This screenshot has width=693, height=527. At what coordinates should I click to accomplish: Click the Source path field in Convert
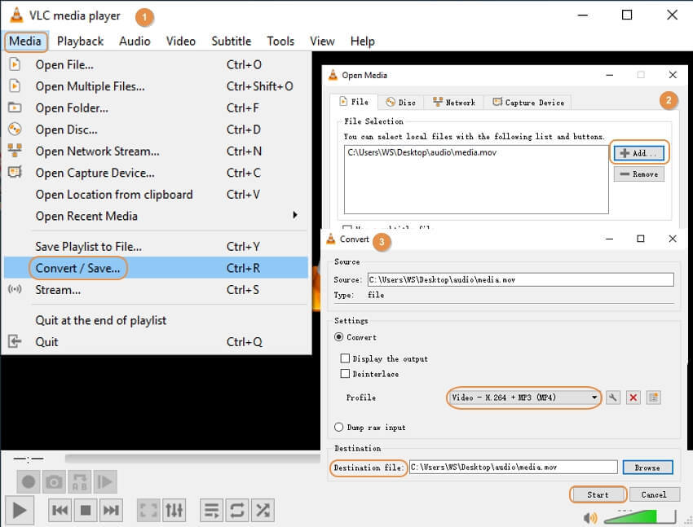tap(521, 280)
